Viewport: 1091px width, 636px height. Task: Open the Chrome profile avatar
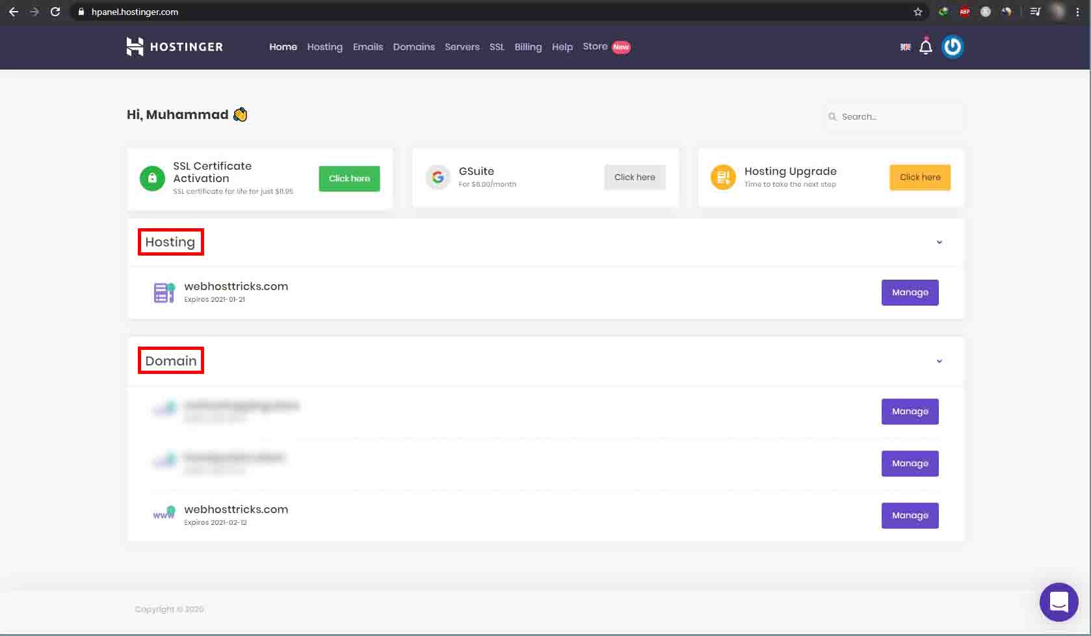pyautogui.click(x=1058, y=12)
